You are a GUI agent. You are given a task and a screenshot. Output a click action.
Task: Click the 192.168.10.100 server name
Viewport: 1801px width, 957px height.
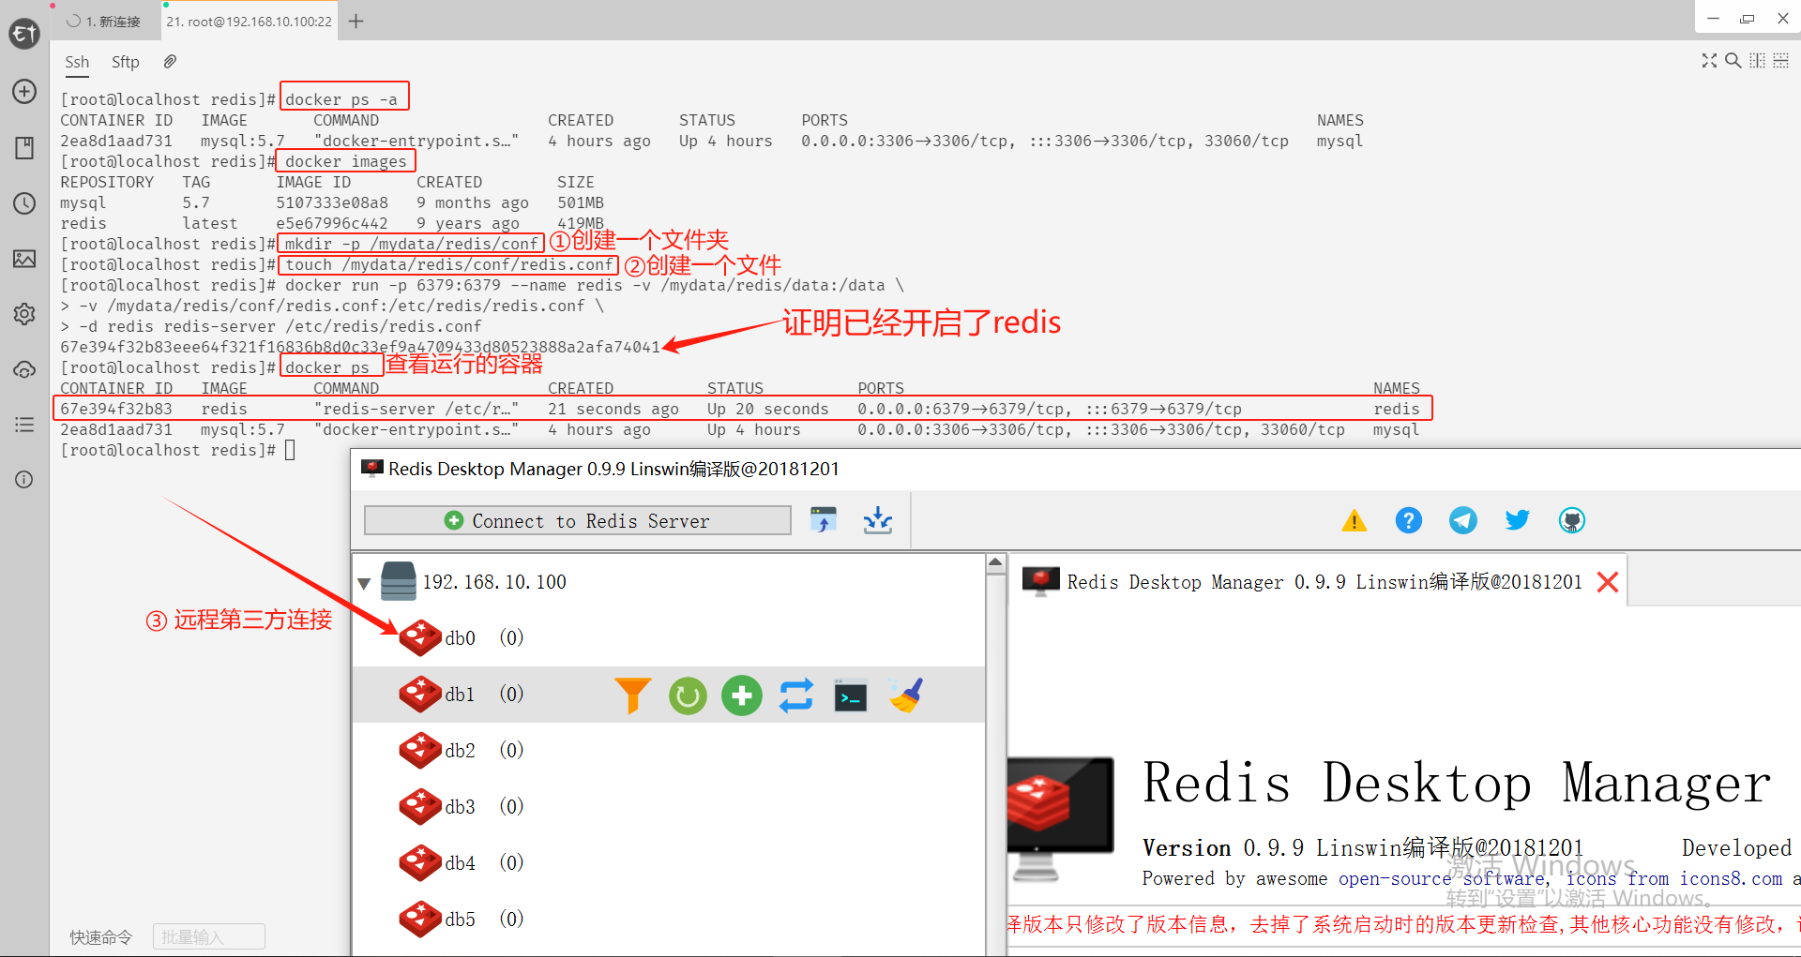coord(494,582)
